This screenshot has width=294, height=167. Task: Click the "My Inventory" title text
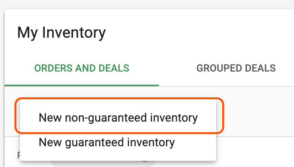click(61, 33)
